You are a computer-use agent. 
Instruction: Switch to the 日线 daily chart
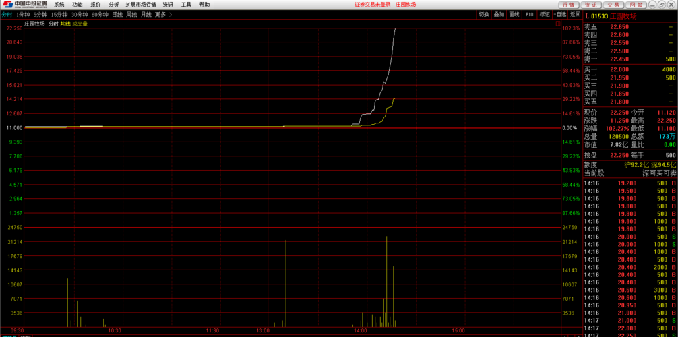tap(117, 15)
